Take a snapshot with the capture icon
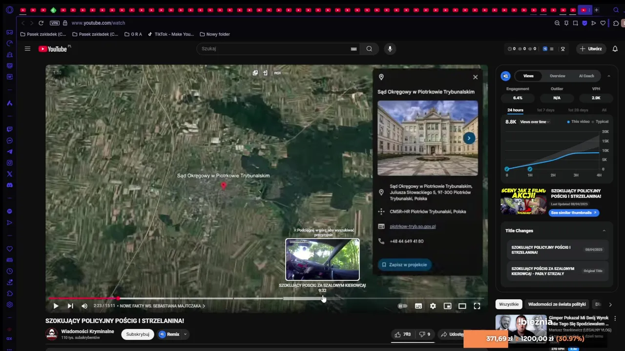The width and height of the screenshot is (625, 351). pyautogui.click(x=576, y=23)
